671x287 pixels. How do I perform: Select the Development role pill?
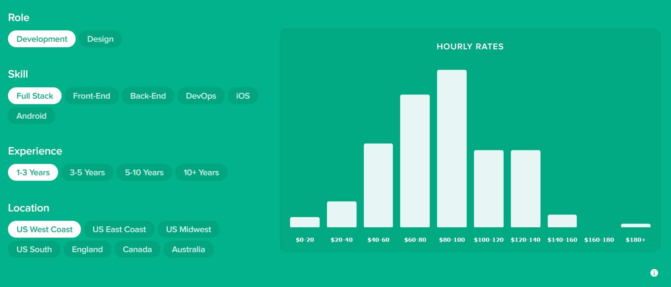42,39
